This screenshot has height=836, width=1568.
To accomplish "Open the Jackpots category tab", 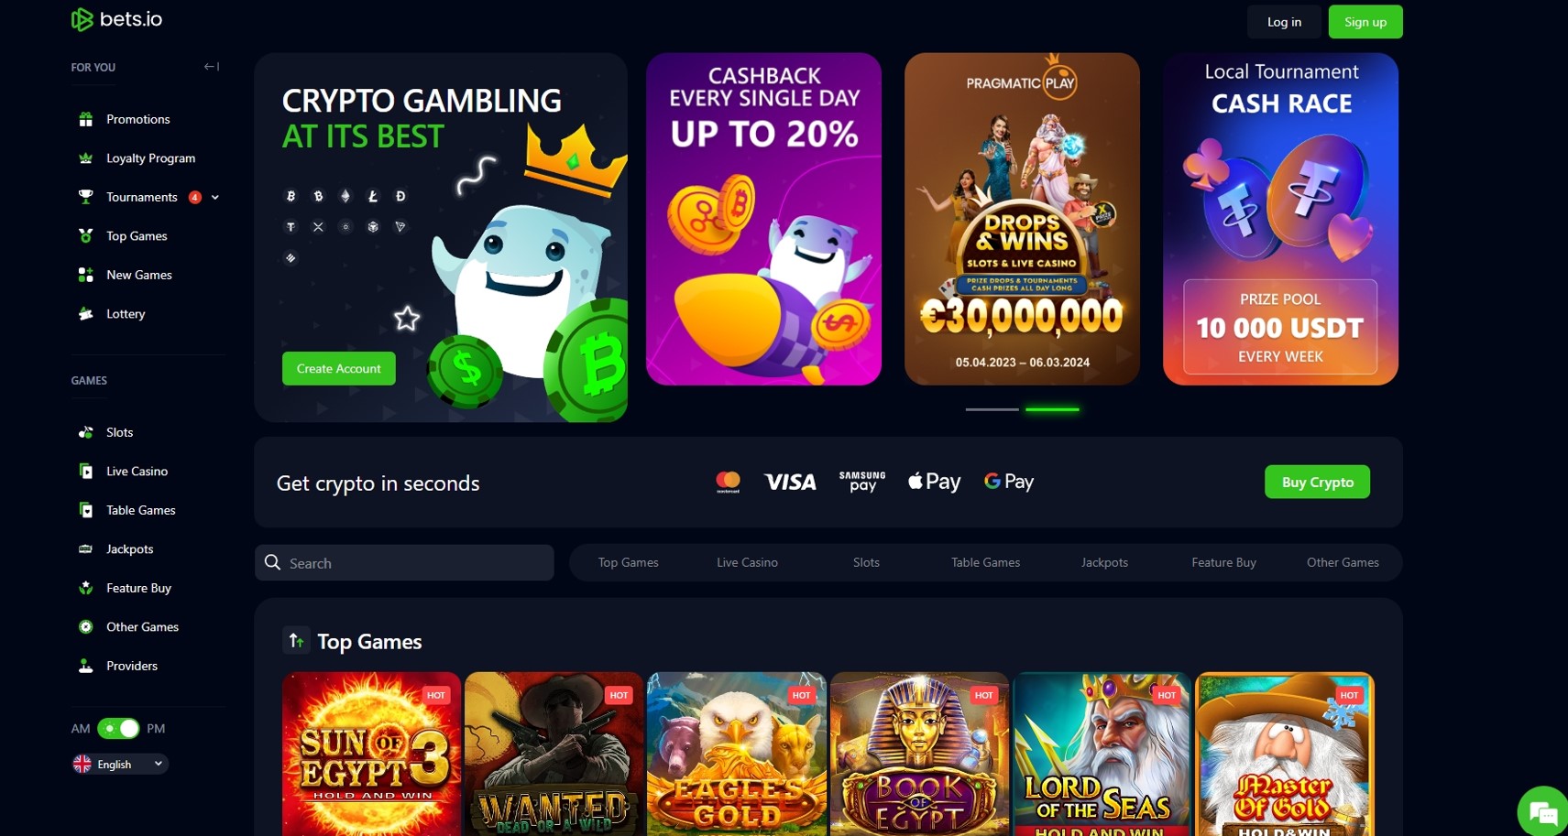I will (x=1104, y=562).
